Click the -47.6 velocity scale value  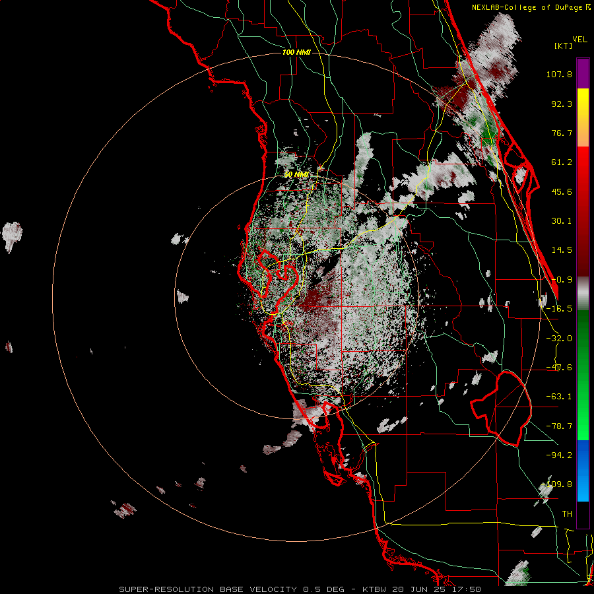pyautogui.click(x=559, y=368)
